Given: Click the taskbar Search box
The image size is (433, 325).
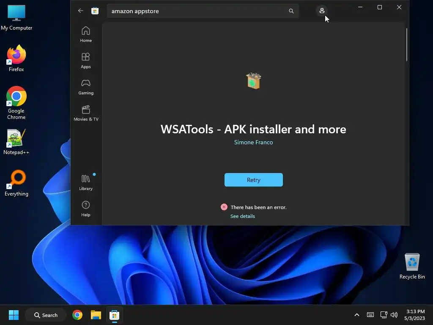Looking at the screenshot, I should point(46,315).
